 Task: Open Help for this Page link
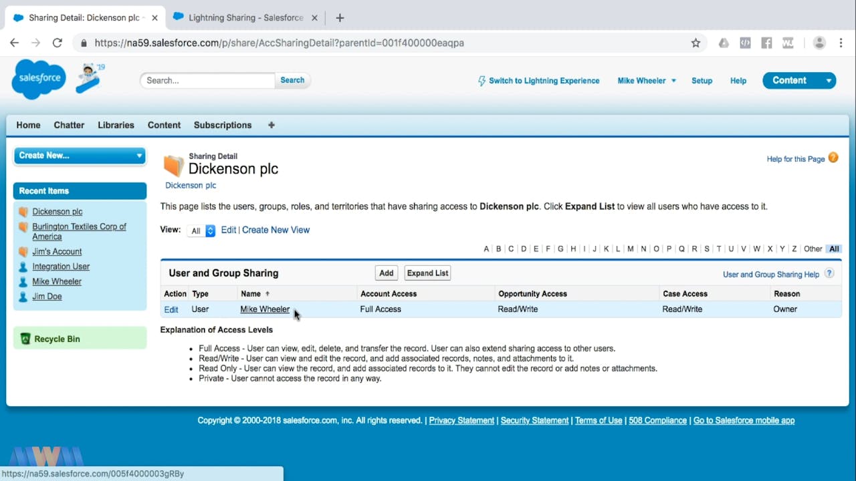click(x=796, y=159)
